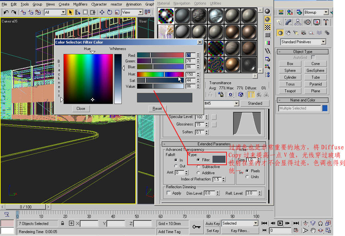Activate the Select and Rotate tool
The height and width of the screenshot is (236, 345).
[110, 12]
